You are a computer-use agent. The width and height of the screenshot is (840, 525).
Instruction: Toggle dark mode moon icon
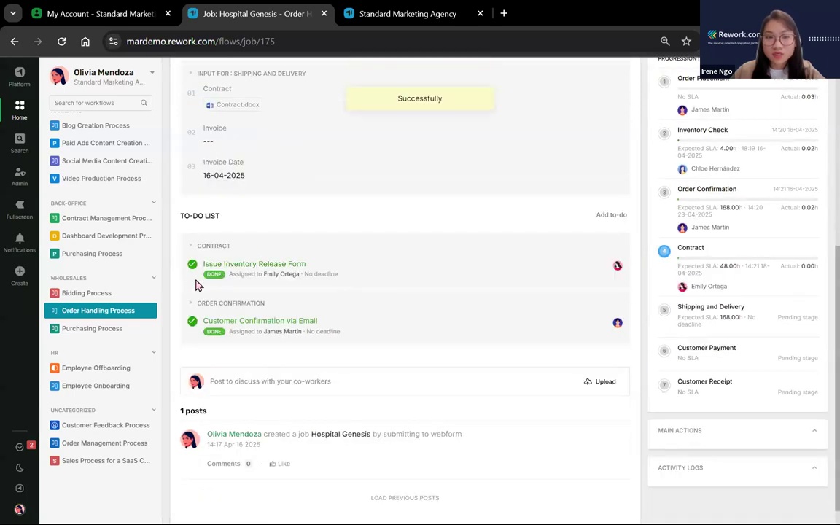(x=20, y=467)
